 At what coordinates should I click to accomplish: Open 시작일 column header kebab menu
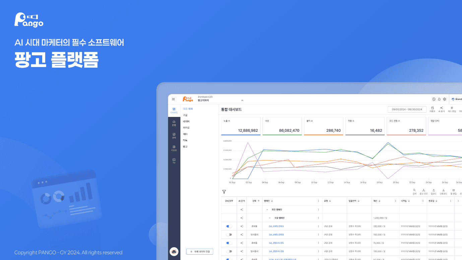[x=423, y=201]
